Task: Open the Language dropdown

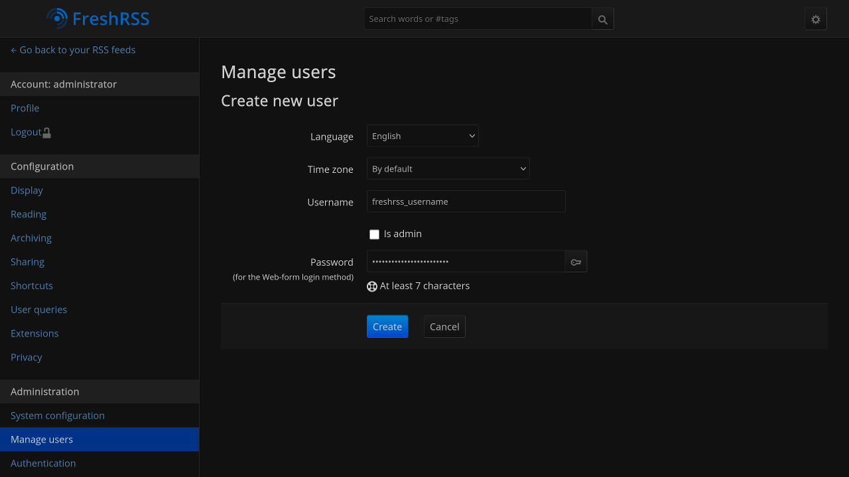Action: click(423, 136)
